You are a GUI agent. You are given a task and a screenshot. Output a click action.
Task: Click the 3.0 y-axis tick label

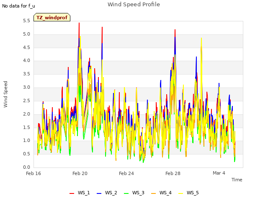click(x=26, y=88)
